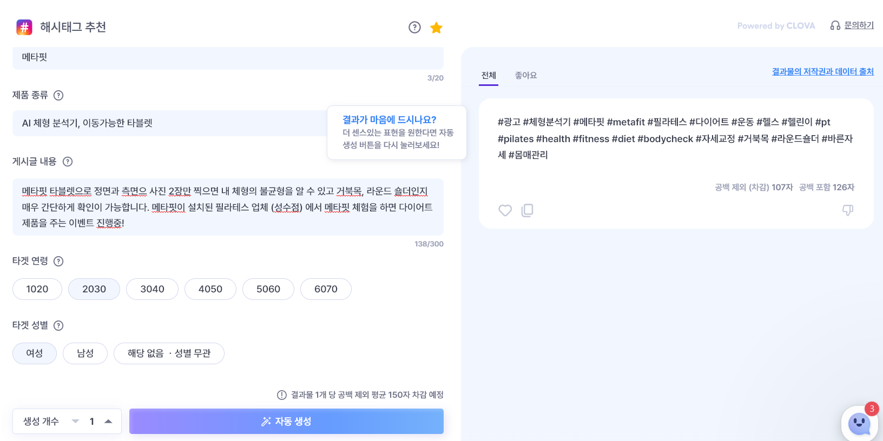The image size is (883, 441).
Task: Click the 게시글 내용 text area
Action: [228, 207]
